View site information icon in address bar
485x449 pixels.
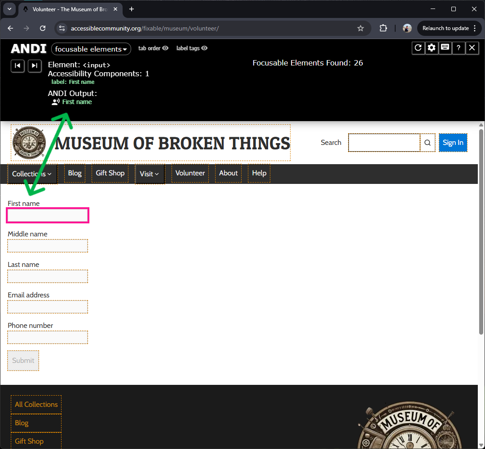point(62,28)
